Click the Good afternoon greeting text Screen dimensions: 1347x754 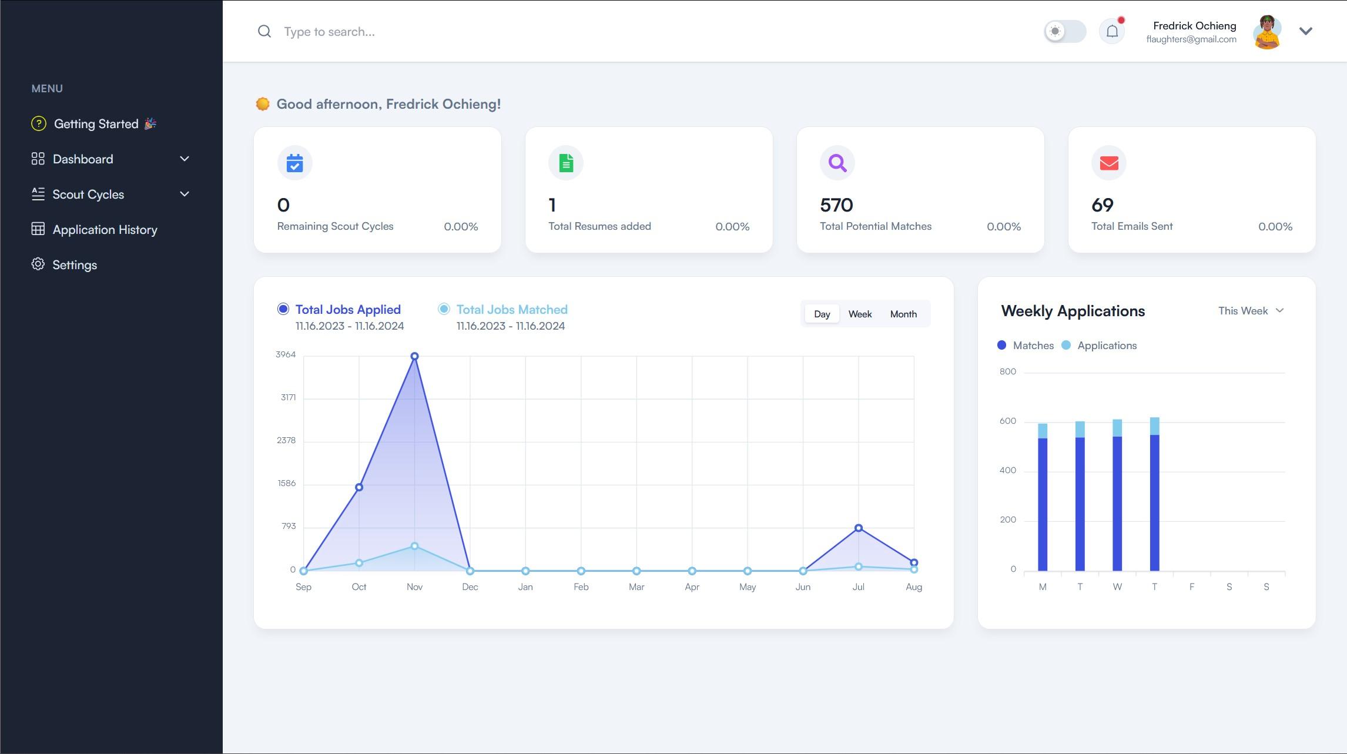pos(388,104)
